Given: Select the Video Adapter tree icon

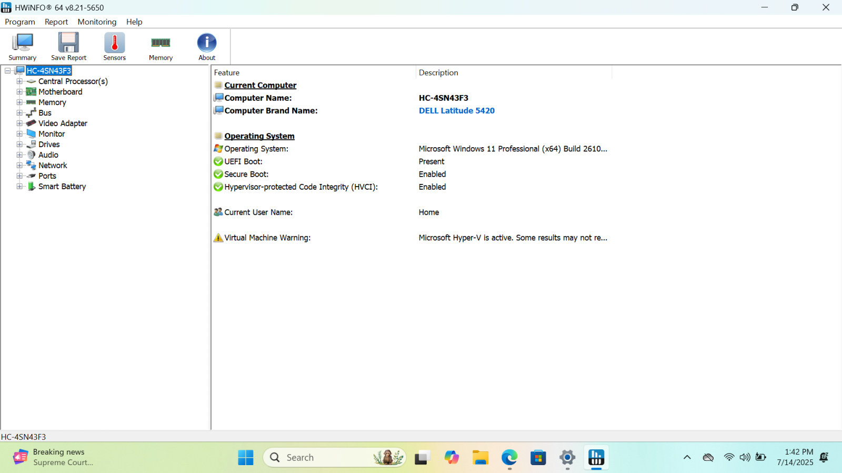Looking at the screenshot, I should (x=31, y=123).
